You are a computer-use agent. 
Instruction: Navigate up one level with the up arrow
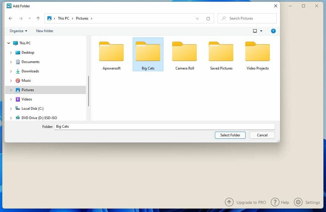tap(38, 18)
